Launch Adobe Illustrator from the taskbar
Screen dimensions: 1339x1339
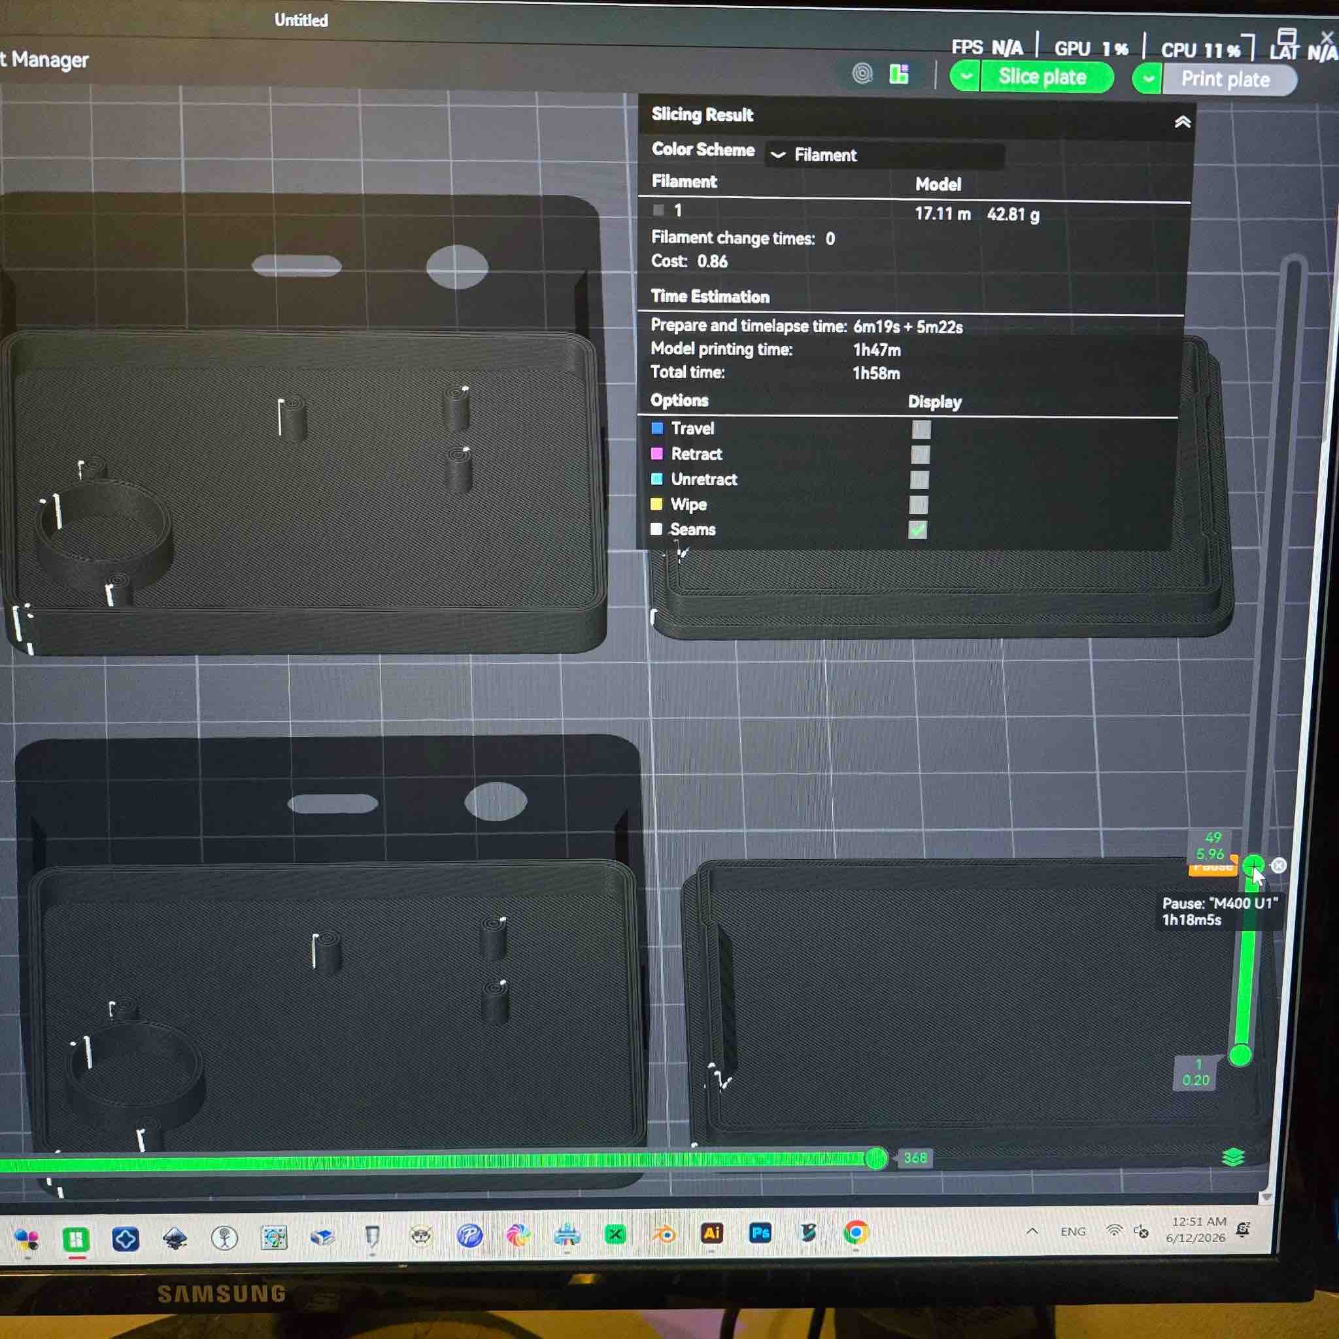point(712,1233)
